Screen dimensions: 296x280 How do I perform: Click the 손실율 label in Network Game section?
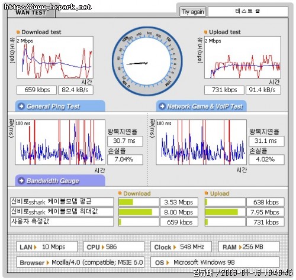tap(258, 151)
